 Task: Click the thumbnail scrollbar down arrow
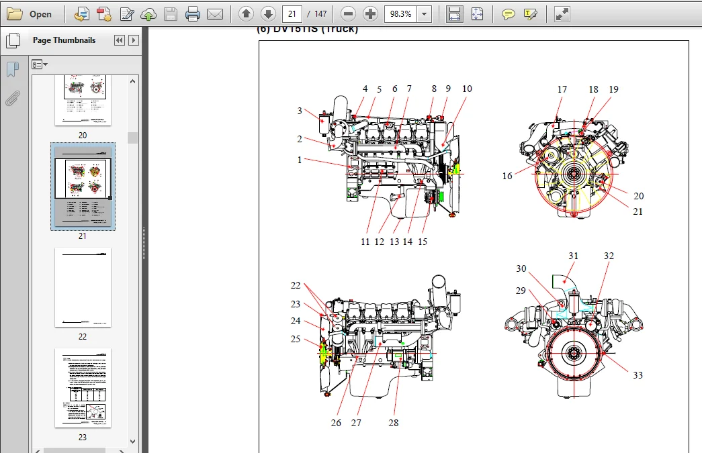point(132,441)
